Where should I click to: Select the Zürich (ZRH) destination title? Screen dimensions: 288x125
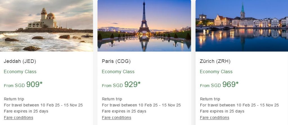pos(215,61)
